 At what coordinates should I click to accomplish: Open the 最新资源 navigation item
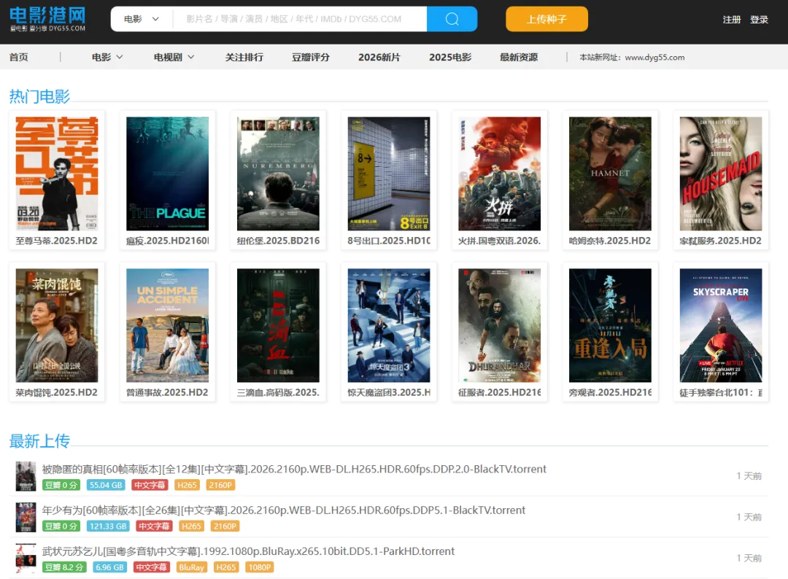(x=519, y=58)
